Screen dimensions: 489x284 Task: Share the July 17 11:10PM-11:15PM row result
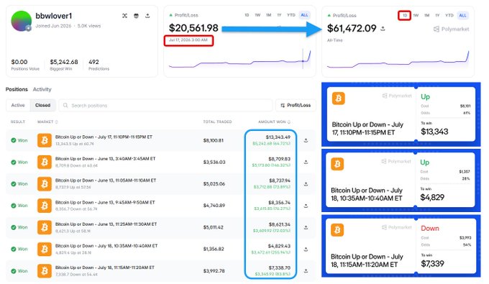point(306,140)
